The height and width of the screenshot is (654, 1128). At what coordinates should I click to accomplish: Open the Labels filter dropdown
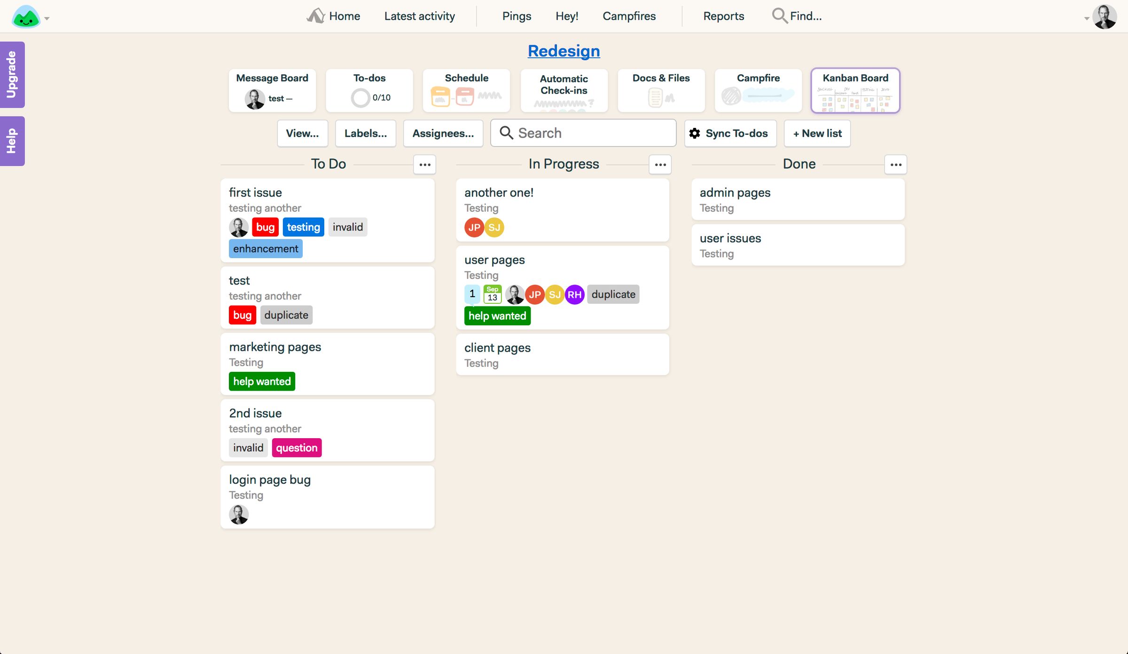[366, 133]
